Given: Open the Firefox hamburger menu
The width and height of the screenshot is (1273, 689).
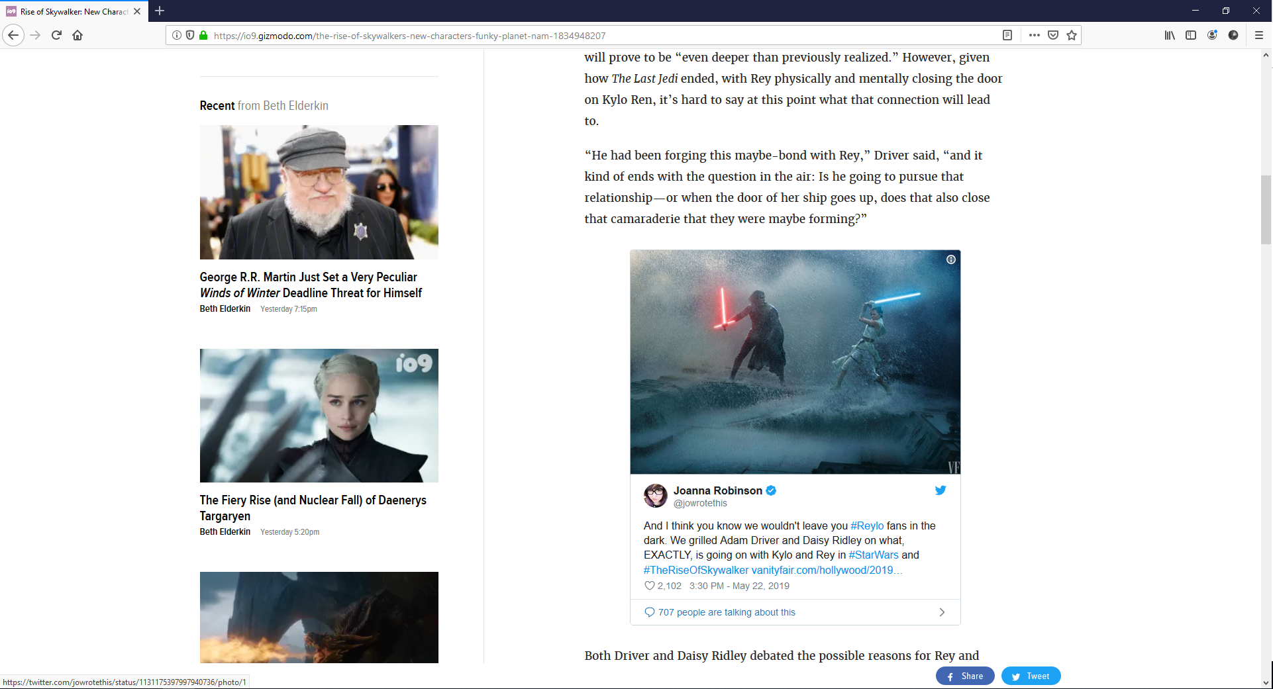Looking at the screenshot, I should tap(1260, 35).
